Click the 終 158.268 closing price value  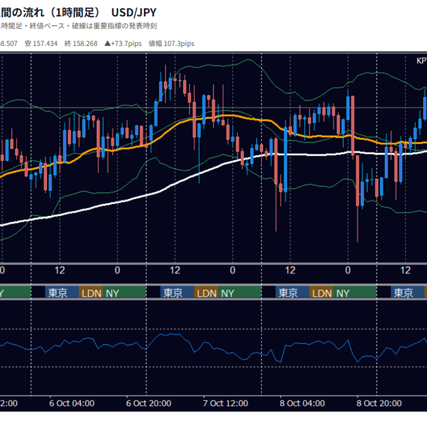pos(81,43)
